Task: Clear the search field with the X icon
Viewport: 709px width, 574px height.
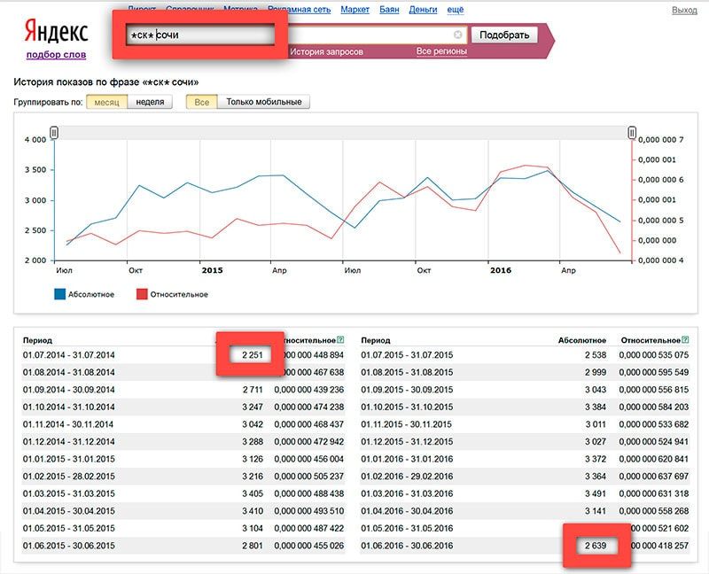Action: click(457, 35)
